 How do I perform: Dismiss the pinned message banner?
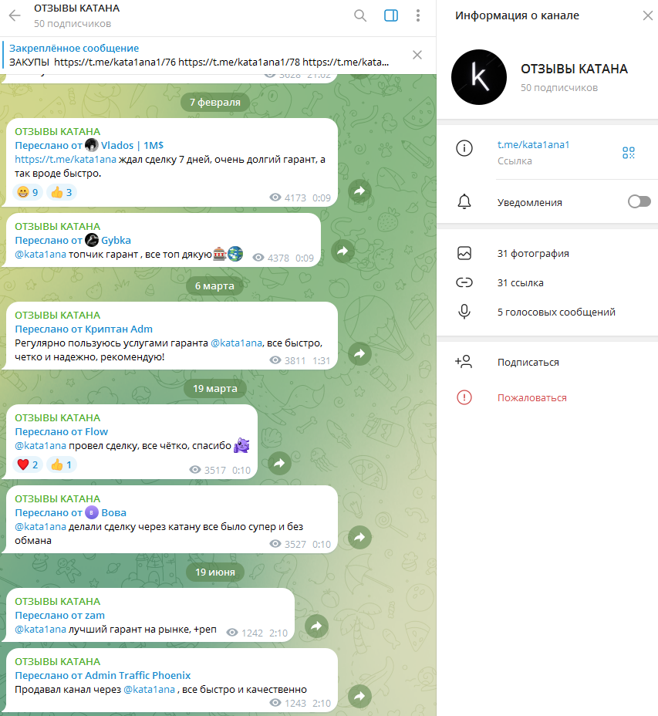417,55
